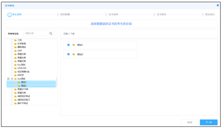This screenshot has height=129, width=222.
Task: Select the 好好学 group name
Action: coord(21,75)
